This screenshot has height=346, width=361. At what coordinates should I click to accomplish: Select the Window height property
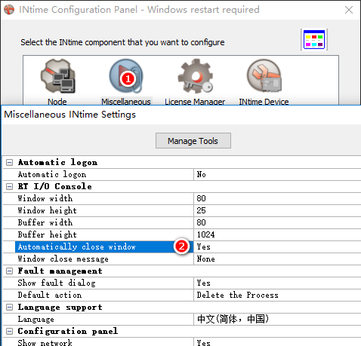click(x=104, y=211)
